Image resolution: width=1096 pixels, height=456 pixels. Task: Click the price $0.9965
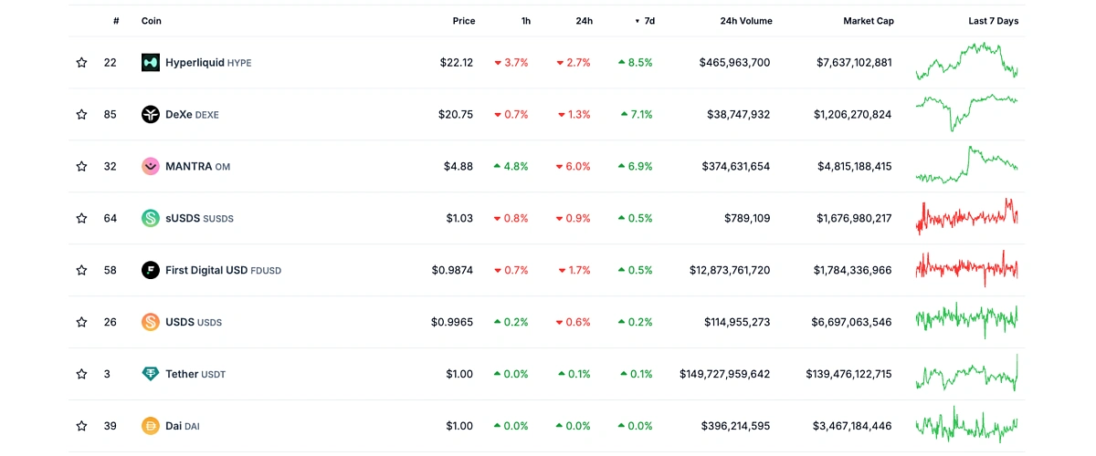(453, 323)
